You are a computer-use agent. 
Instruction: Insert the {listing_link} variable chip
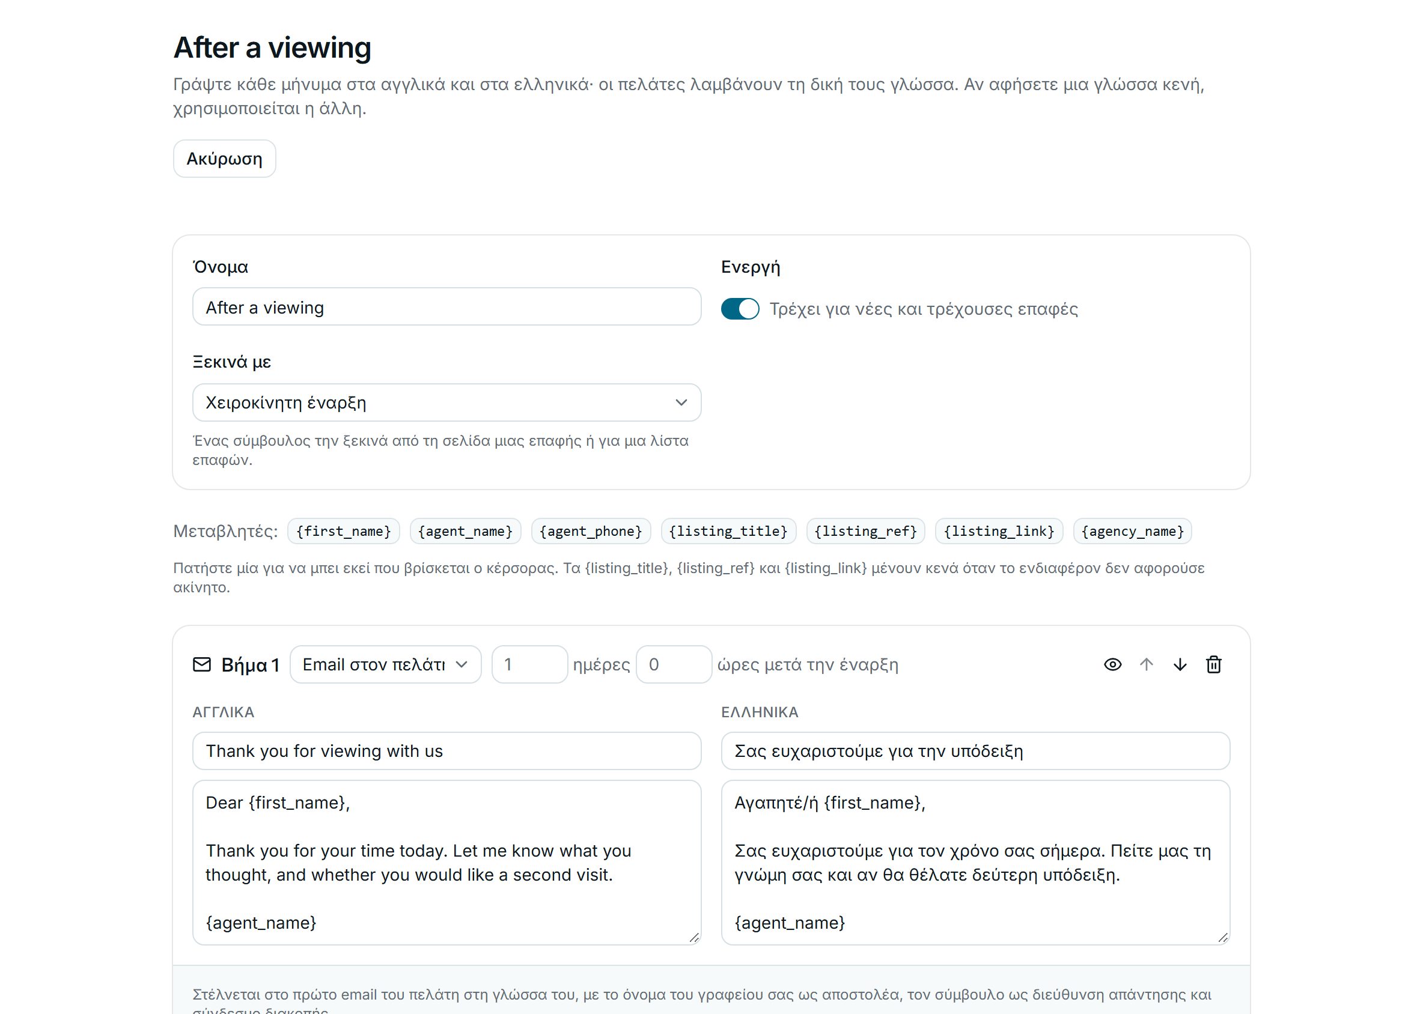[999, 532]
